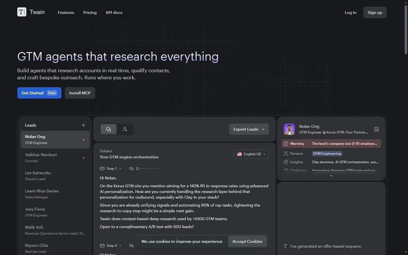The height and width of the screenshot is (255, 408).
Task: Open the API docs menu item
Action: pos(114,12)
